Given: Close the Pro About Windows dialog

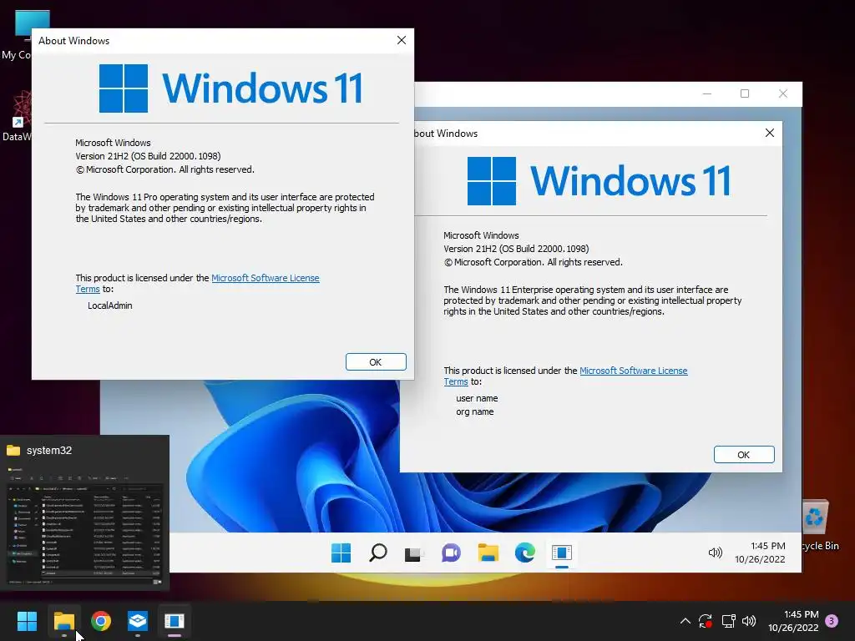Looking at the screenshot, I should click(402, 40).
